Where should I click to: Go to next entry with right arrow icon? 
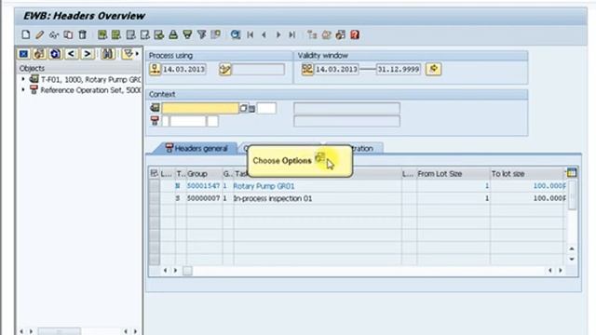tap(278, 35)
